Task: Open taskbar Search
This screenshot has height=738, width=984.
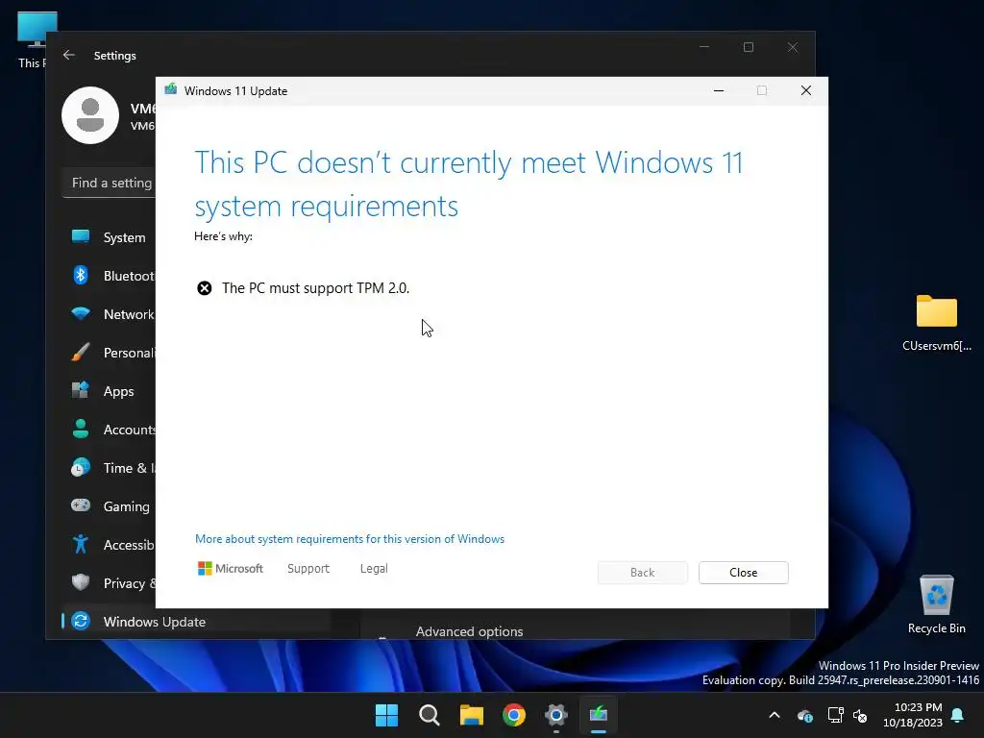Action: (x=430, y=715)
